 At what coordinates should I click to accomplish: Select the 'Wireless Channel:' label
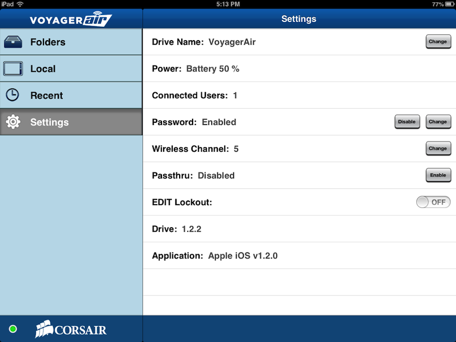click(x=190, y=149)
